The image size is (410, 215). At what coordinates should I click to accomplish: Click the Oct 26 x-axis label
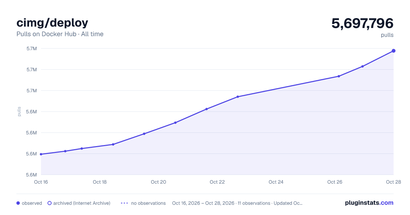coord(335,182)
